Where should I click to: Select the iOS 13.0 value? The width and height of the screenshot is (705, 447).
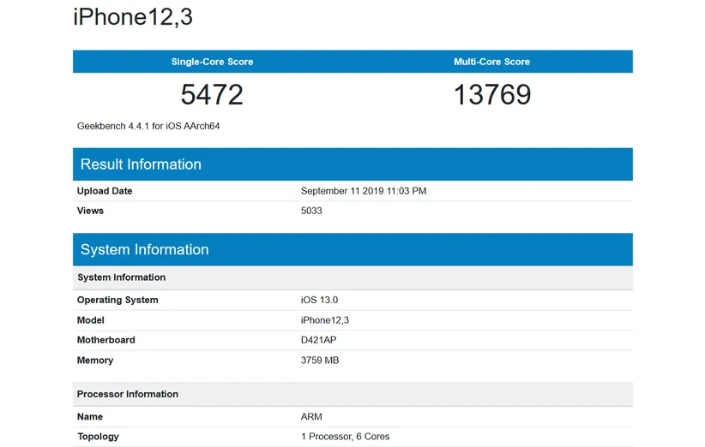[x=319, y=301]
